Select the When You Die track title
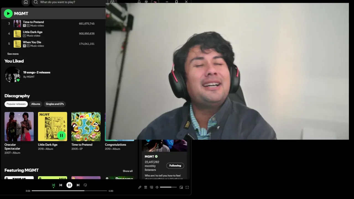 (32, 42)
